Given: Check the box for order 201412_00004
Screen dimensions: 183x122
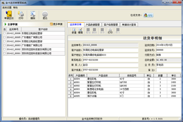Looking at the screenshot, I should pos(5,41).
